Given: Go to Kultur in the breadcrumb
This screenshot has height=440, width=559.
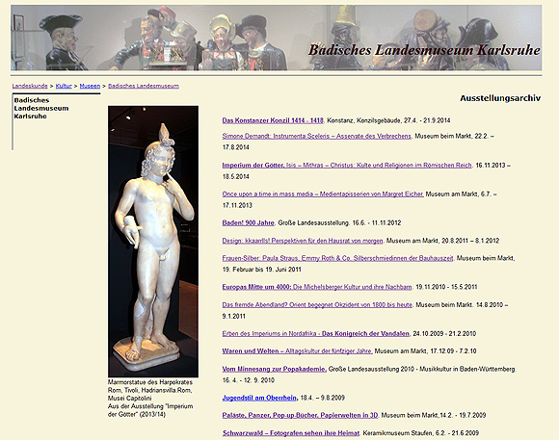Looking at the screenshot, I should tap(64, 86).
